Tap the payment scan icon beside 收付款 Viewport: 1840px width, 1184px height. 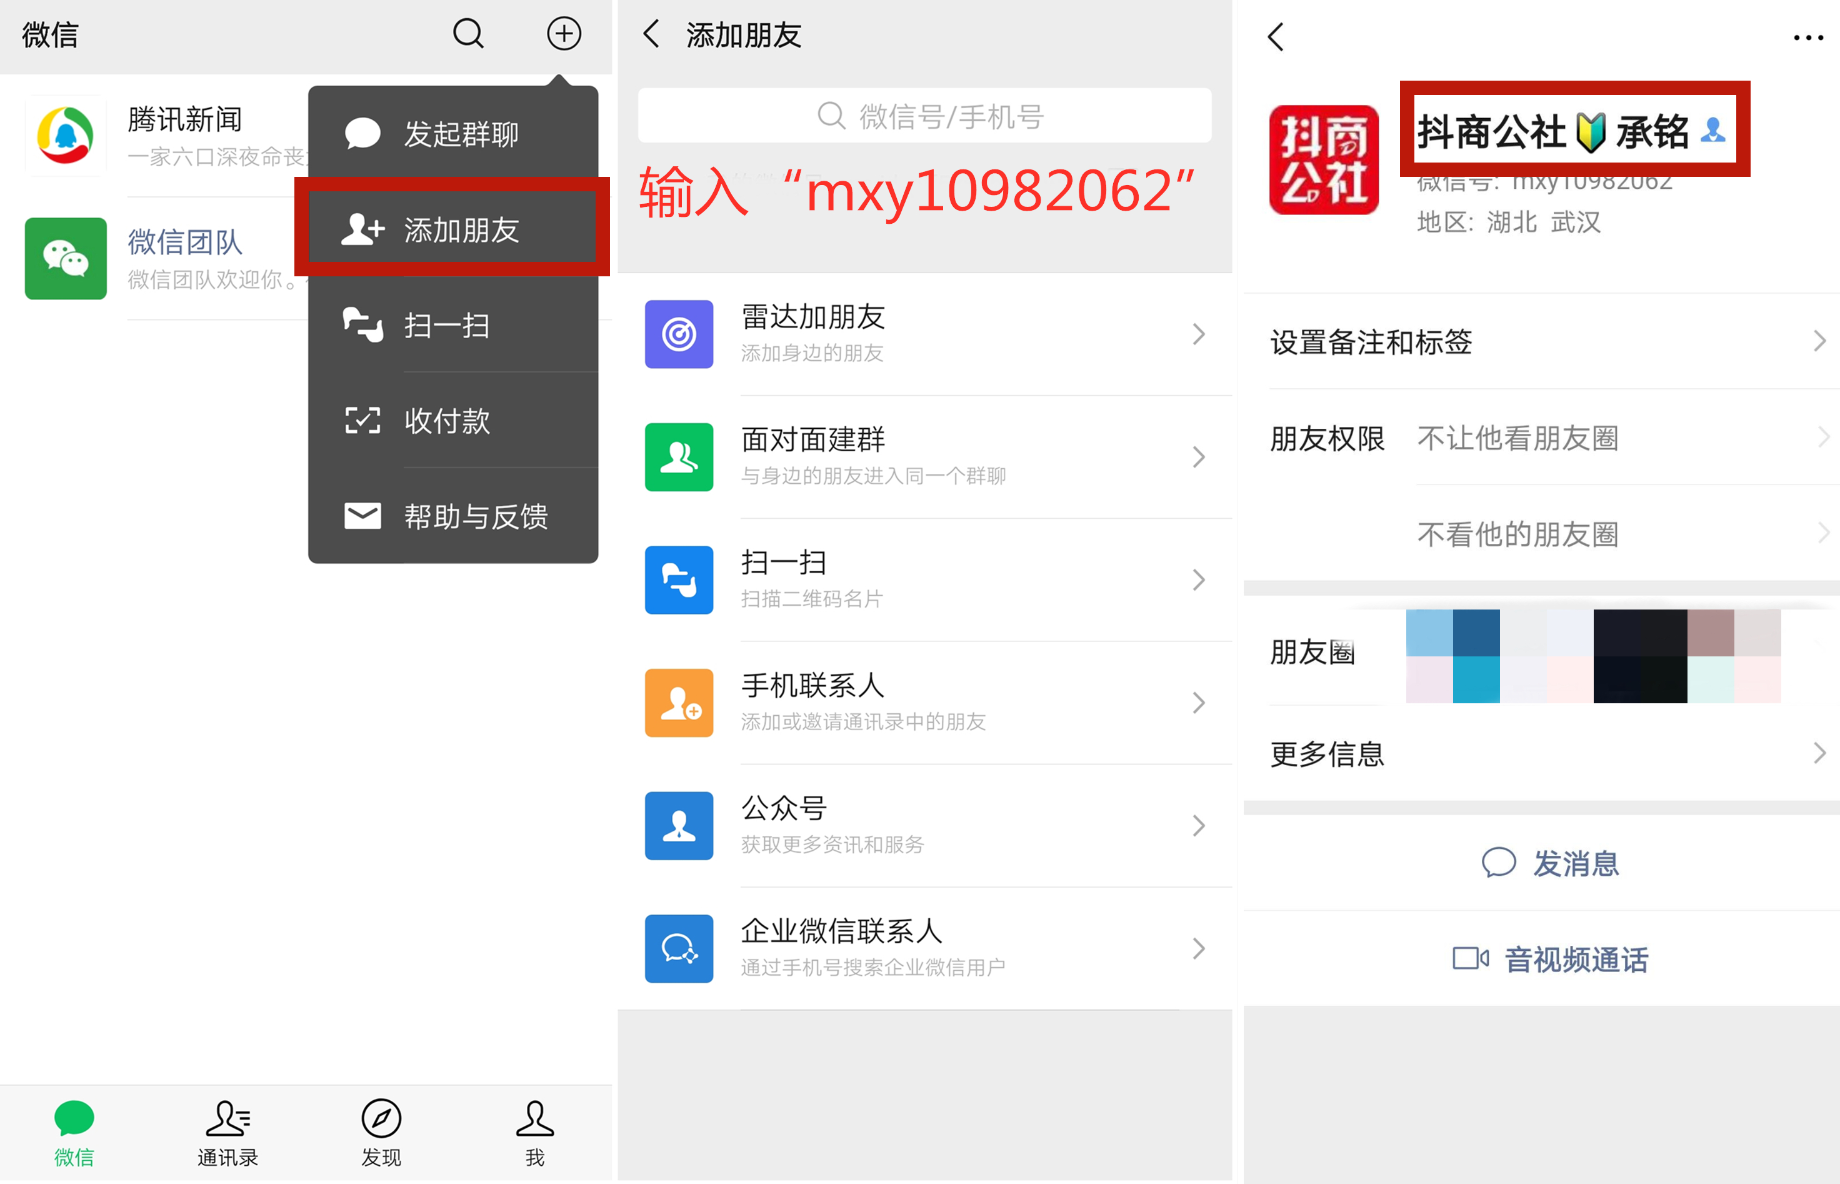click(362, 421)
